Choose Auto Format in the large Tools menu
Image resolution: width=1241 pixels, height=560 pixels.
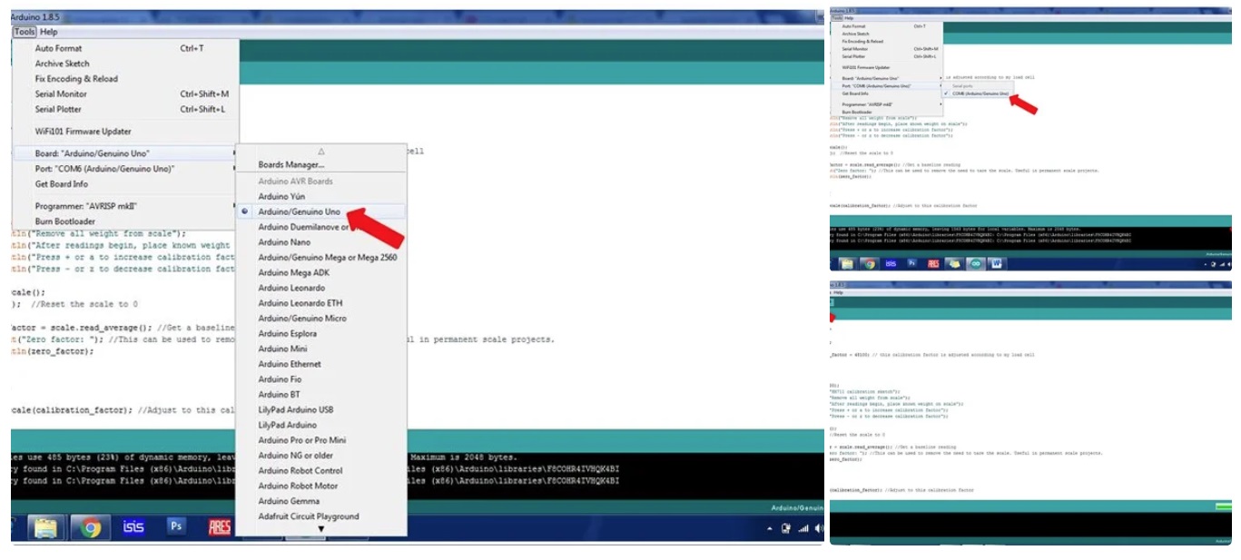coord(125,48)
